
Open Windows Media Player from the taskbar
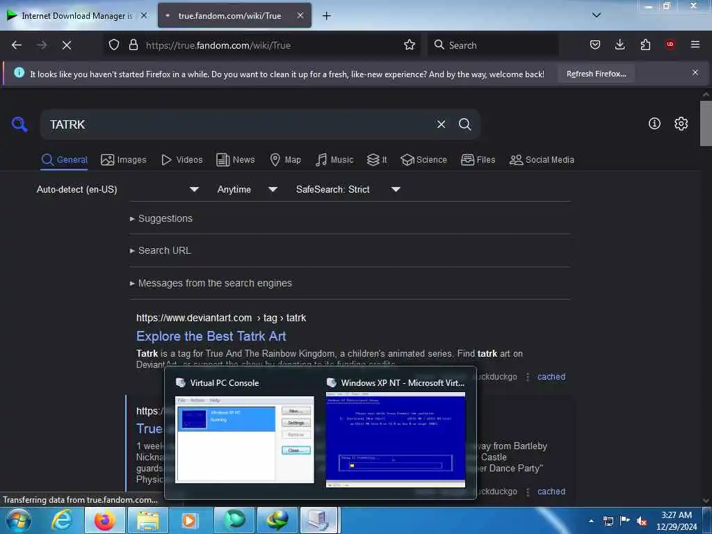pyautogui.click(x=189, y=520)
